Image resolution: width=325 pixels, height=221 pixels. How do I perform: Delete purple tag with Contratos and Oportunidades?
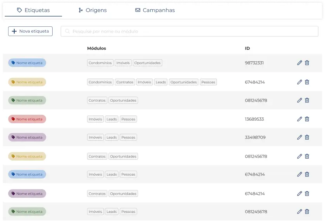click(307, 193)
